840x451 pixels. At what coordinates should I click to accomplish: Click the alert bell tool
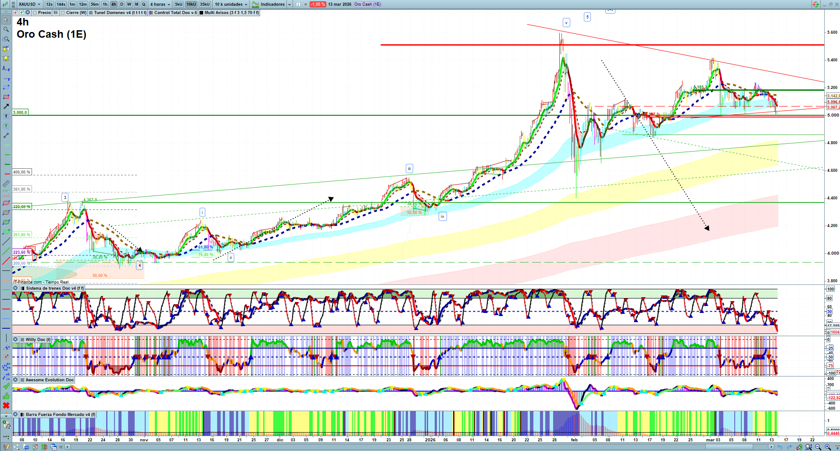click(x=6, y=58)
